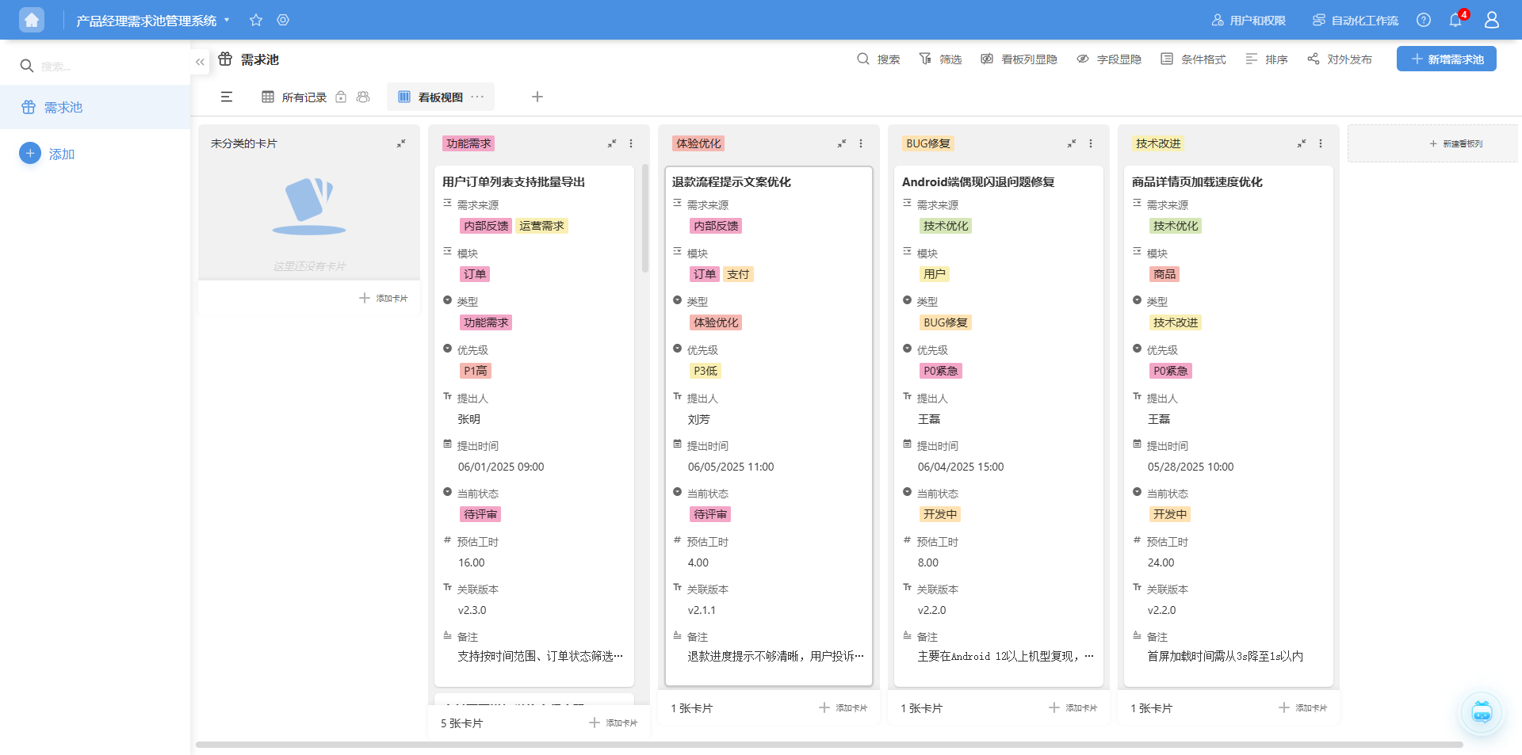Open 用户和权限 menu
1522x755 pixels.
pos(1249,20)
